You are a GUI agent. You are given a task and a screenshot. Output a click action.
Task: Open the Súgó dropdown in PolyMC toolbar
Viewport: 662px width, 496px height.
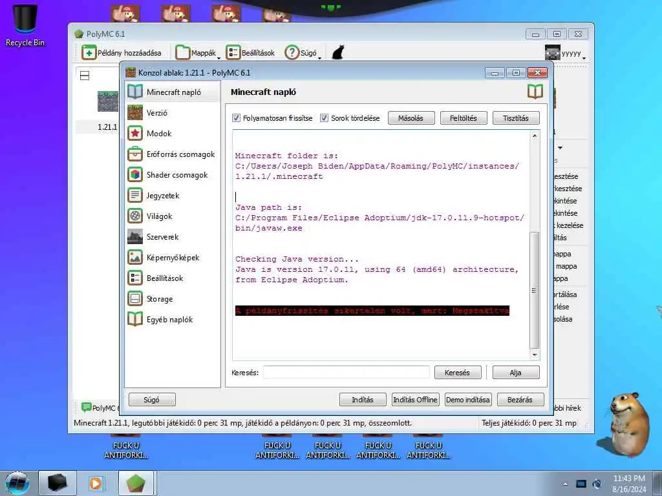(303, 53)
